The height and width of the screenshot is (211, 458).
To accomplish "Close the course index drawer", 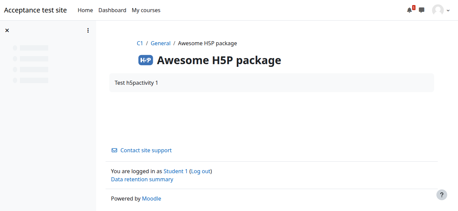I will pos(7,30).
